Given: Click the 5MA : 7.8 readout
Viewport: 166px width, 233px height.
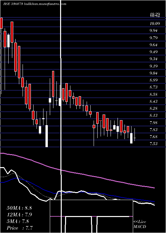Looking at the screenshot, I should pos(18,221).
